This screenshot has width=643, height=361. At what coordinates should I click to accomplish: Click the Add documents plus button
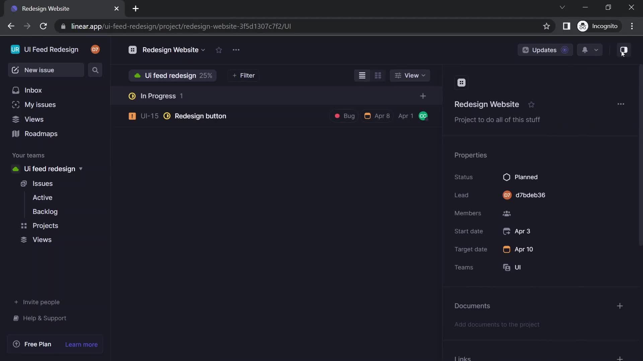(620, 306)
